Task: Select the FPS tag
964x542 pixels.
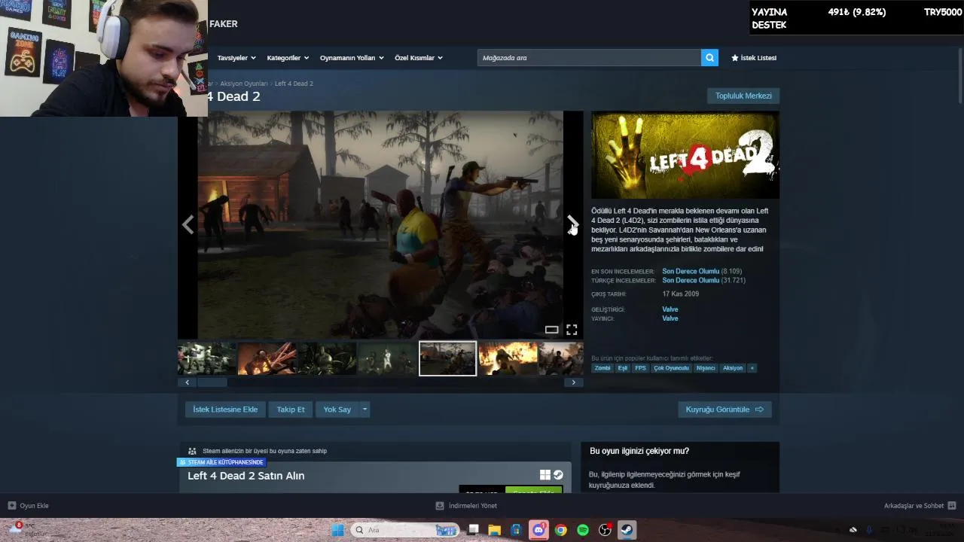Action: tap(640, 368)
